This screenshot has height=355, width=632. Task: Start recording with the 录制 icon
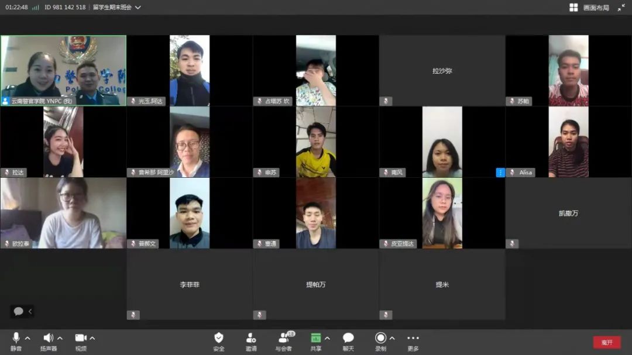pos(380,338)
